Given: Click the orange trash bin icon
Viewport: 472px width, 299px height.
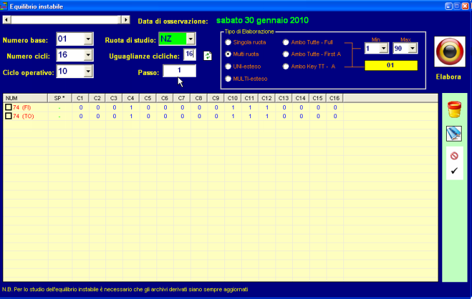Looking at the screenshot, I should pos(454,109).
